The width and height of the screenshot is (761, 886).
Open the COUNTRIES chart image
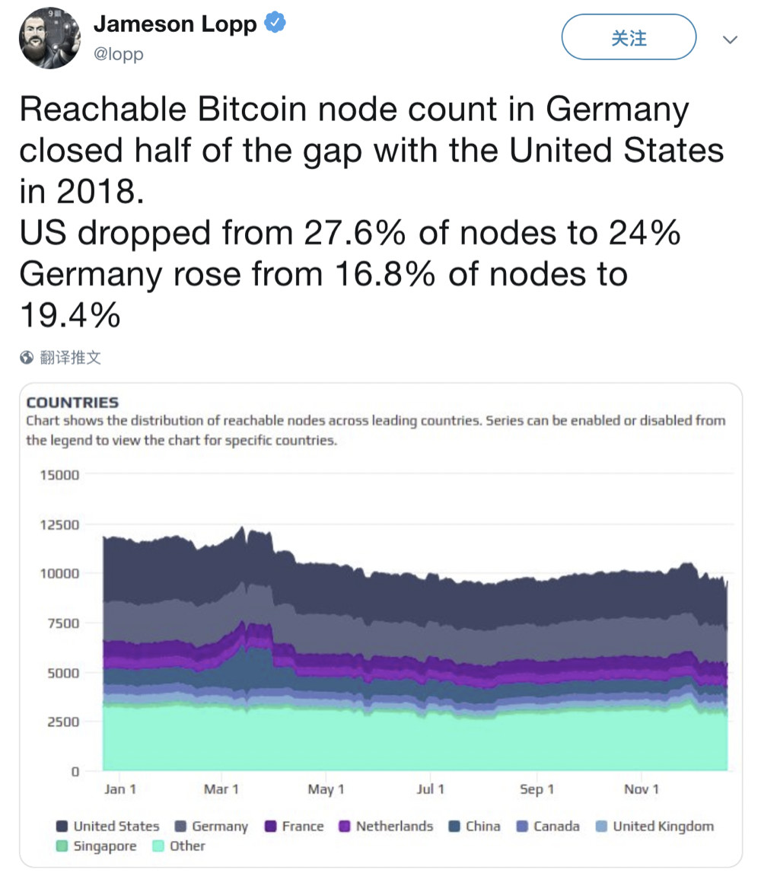(x=380, y=625)
